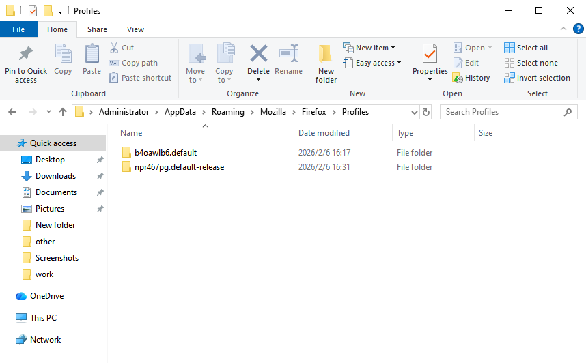
Task: Open Screenshots folder in sidebar
Action: point(57,258)
